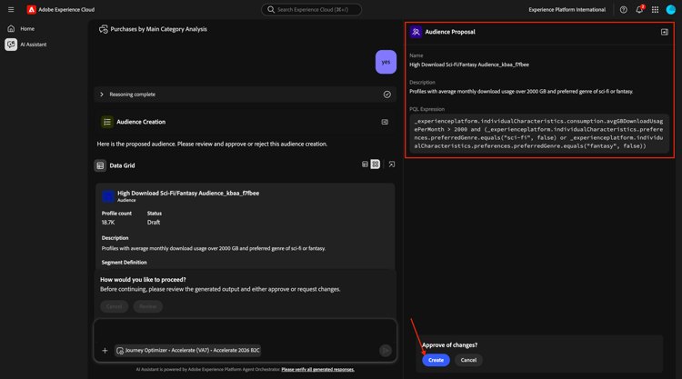The image size is (682, 379).
Task: Click the Create button to approve
Action: point(436,360)
